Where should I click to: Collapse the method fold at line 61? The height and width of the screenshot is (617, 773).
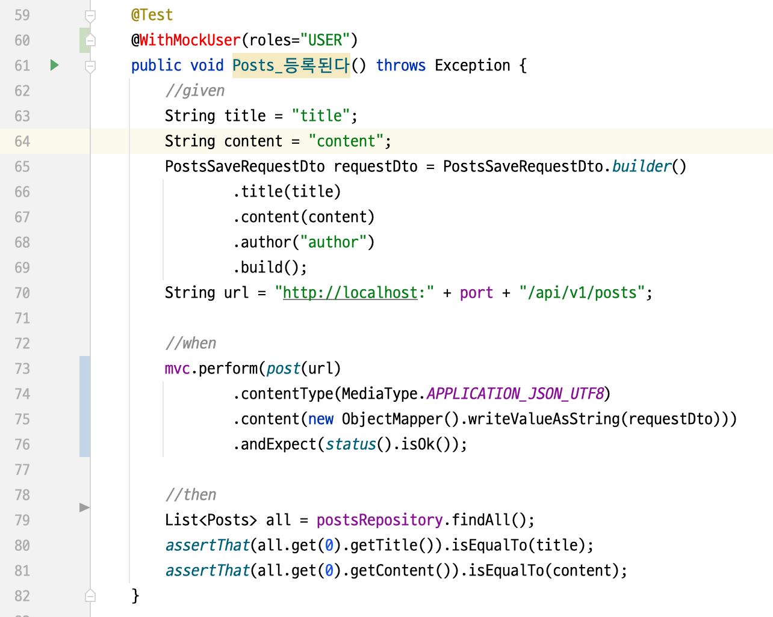point(90,66)
